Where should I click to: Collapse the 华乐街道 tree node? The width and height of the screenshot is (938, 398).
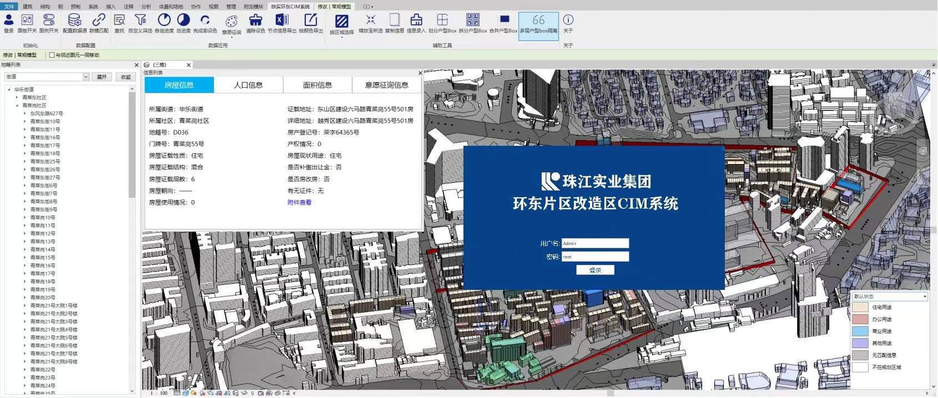[9, 89]
